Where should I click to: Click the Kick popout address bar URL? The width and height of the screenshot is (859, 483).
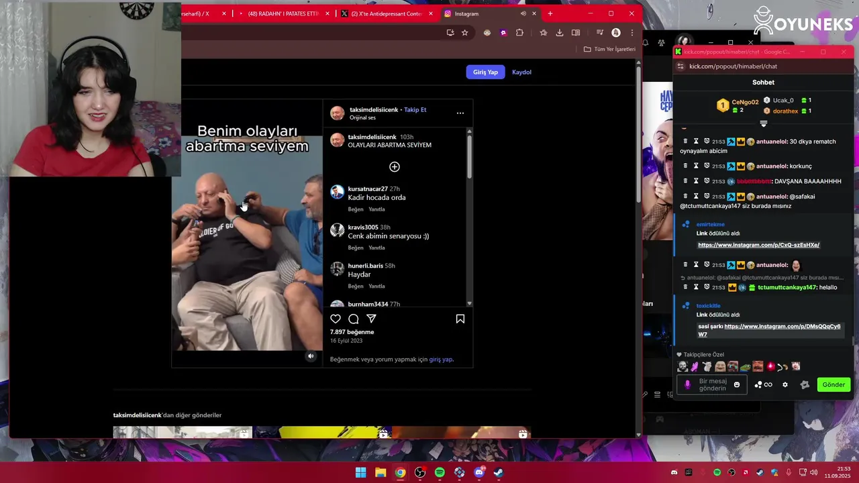(x=733, y=66)
